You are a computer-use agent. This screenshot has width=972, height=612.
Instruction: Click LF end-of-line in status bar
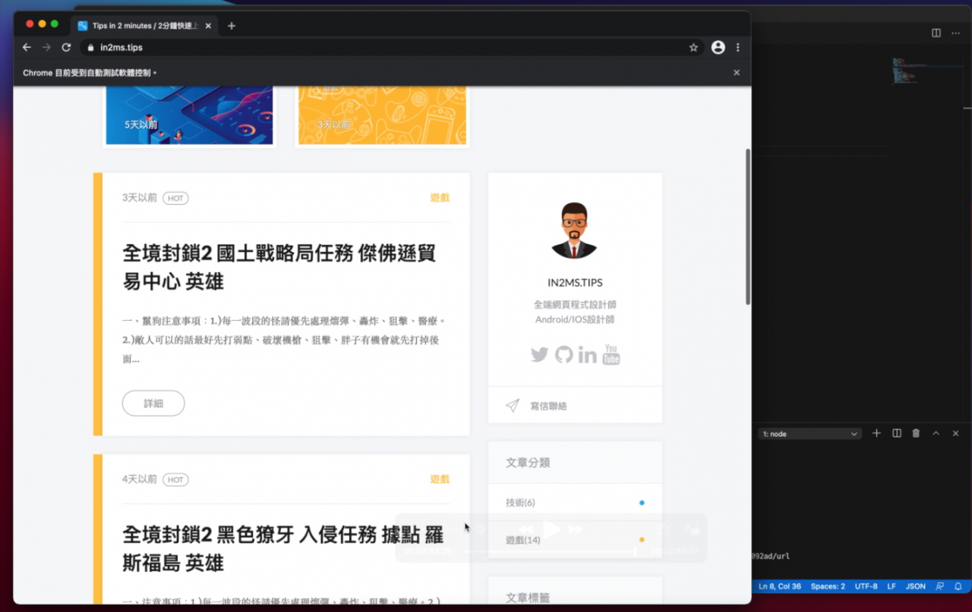coord(892,586)
